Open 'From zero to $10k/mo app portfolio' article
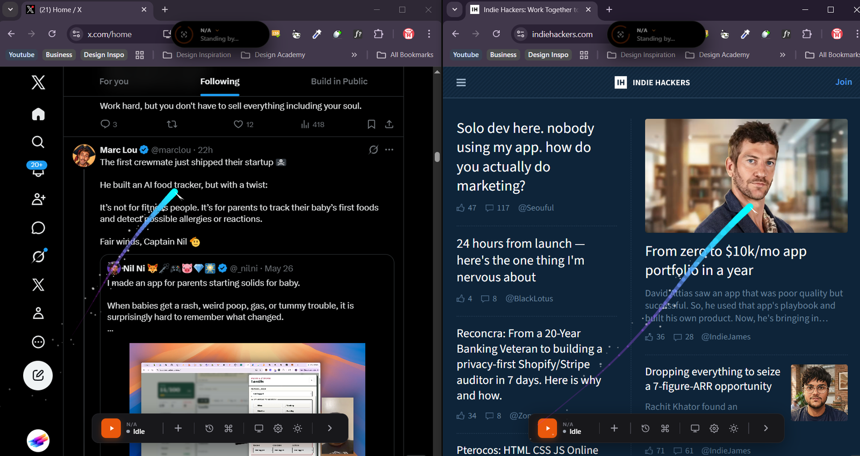The width and height of the screenshot is (860, 456). (x=726, y=260)
